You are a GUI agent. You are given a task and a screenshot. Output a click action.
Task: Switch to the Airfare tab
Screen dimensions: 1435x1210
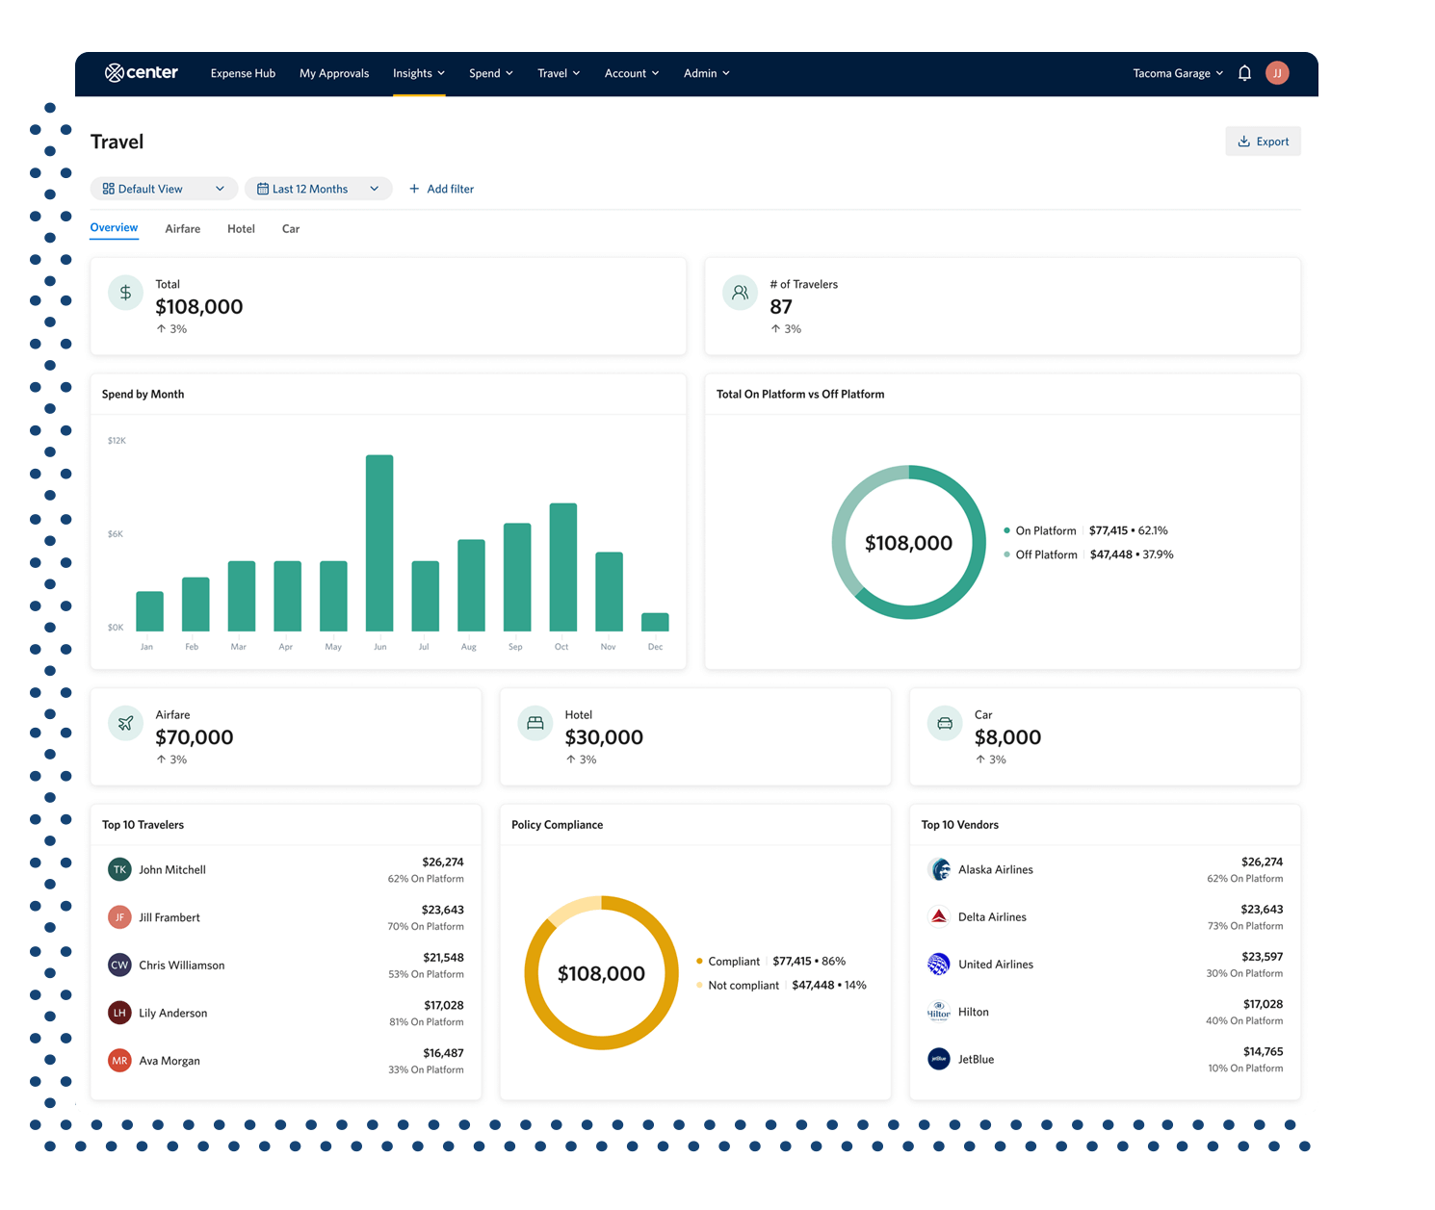point(183,229)
